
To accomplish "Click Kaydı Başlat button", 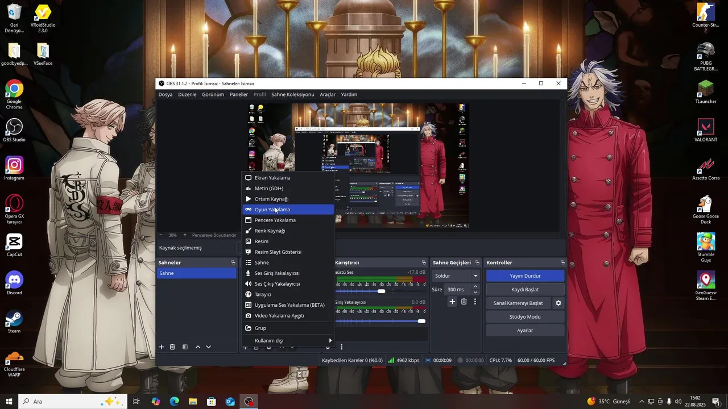I will [525, 290].
